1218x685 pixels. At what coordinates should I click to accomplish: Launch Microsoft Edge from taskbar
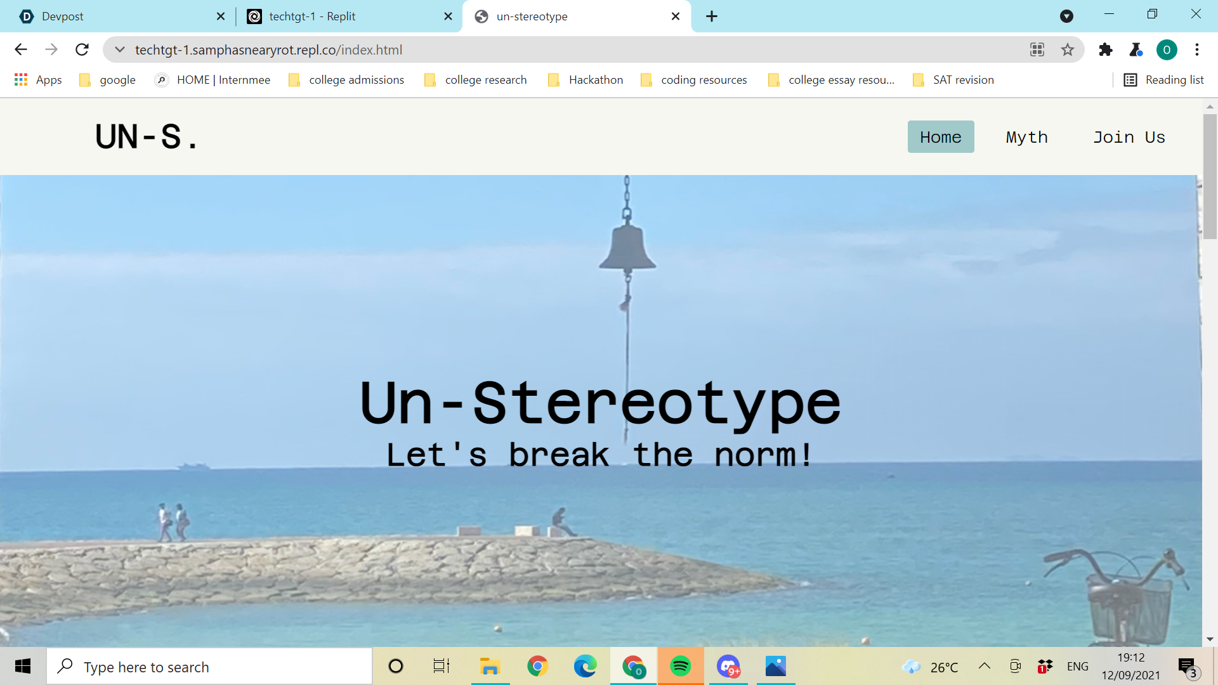(585, 666)
